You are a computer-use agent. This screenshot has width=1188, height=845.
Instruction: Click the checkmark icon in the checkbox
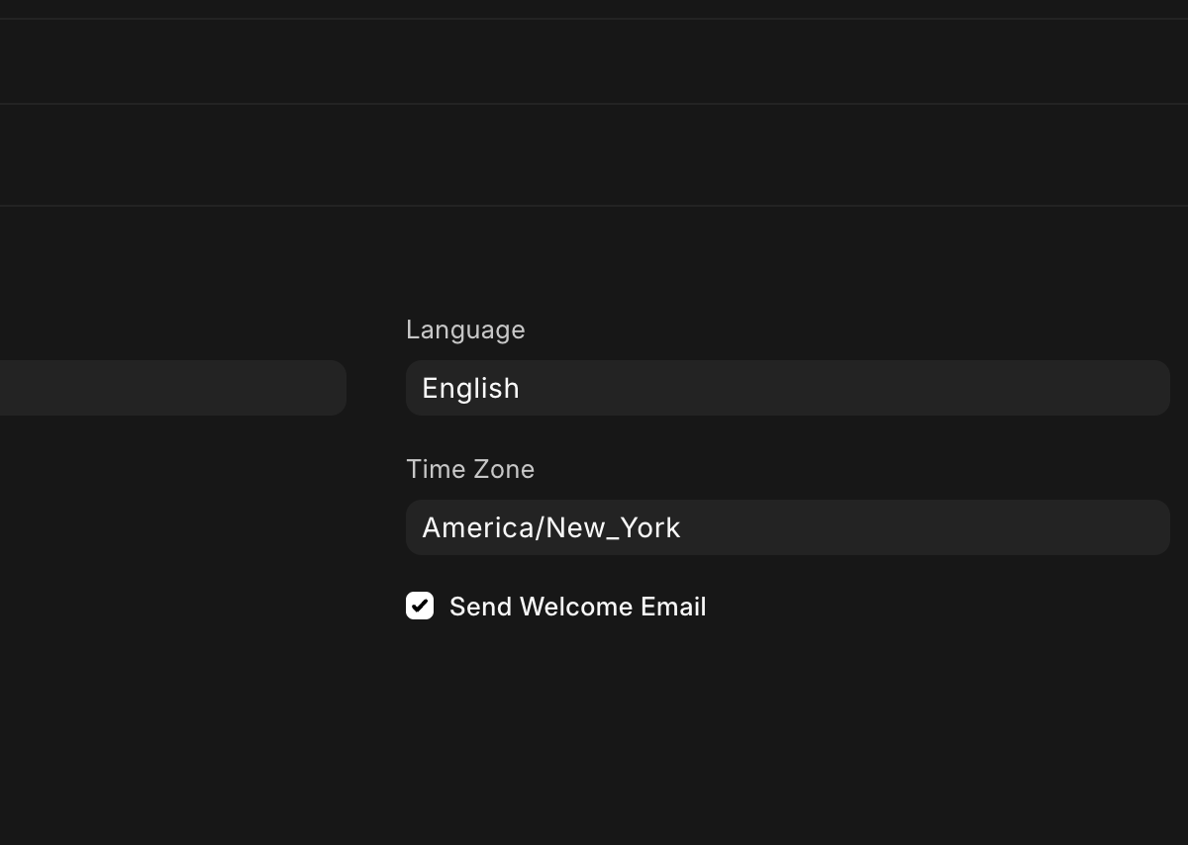[x=420, y=606]
